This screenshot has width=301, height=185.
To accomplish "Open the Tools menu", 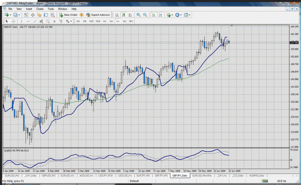I will (x=51, y=9).
